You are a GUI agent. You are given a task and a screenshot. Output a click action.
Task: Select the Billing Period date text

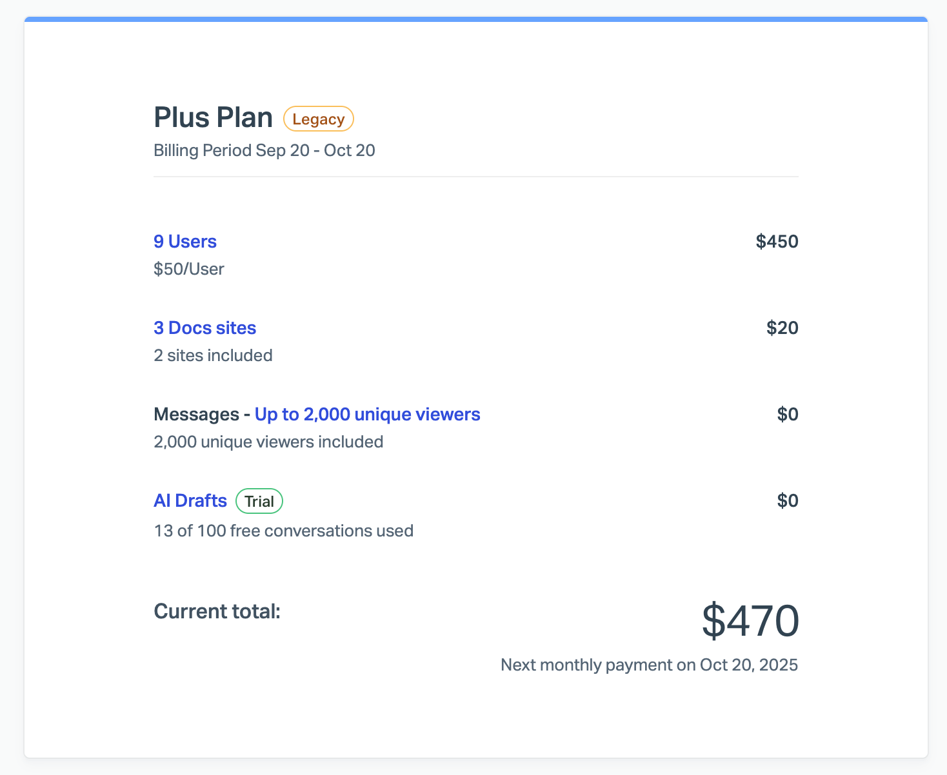coord(264,151)
